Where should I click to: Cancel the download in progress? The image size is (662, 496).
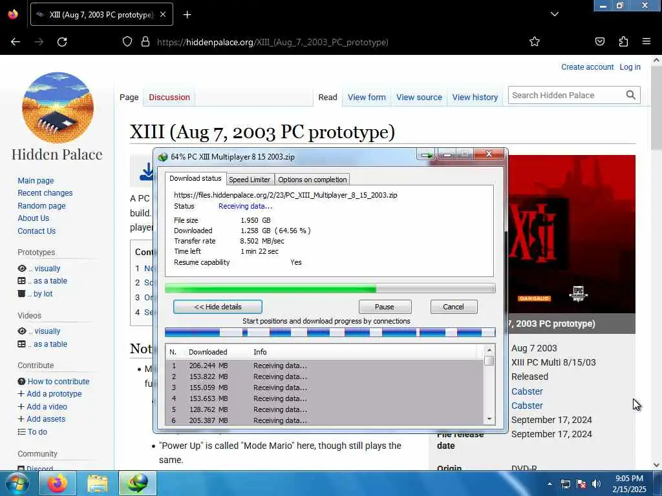pyautogui.click(x=453, y=307)
